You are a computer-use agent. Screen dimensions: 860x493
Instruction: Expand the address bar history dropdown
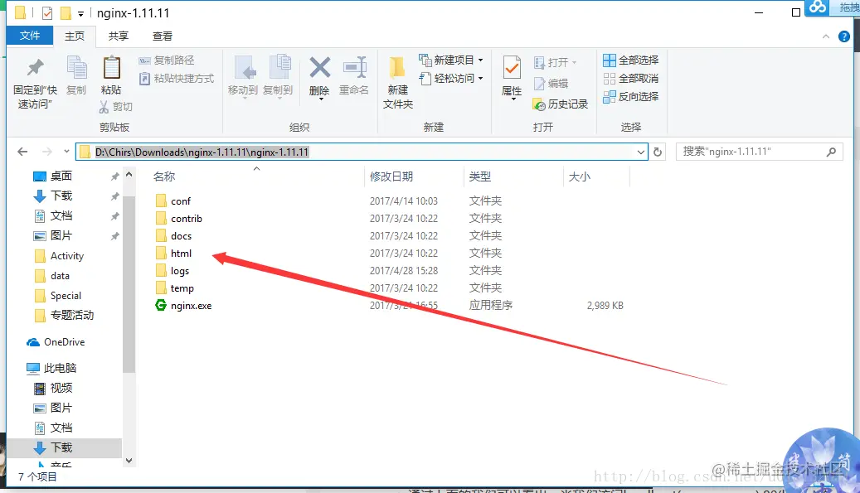(x=640, y=152)
